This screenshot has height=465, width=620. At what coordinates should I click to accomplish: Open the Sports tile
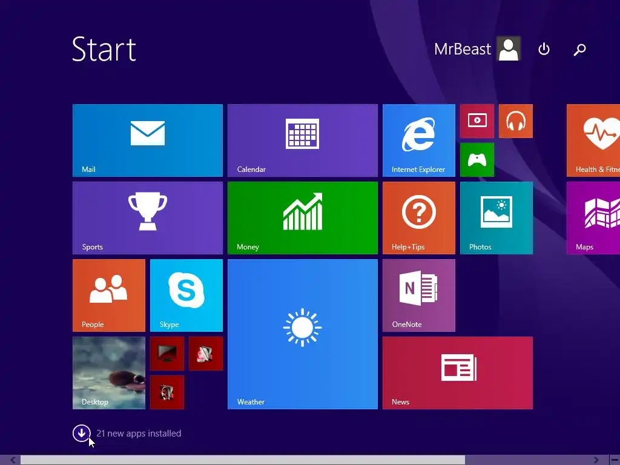tap(148, 218)
